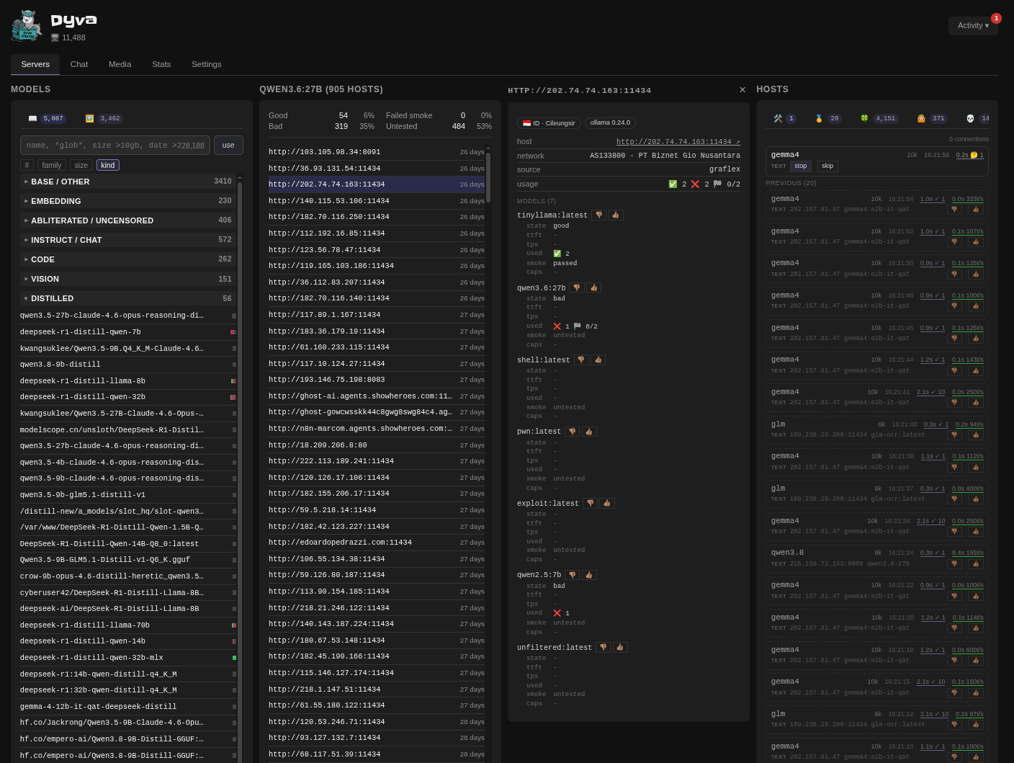Viewport: 1014px width, 763px height.
Task: Select the facepalm icon hosts filter
Action: tap(931, 118)
